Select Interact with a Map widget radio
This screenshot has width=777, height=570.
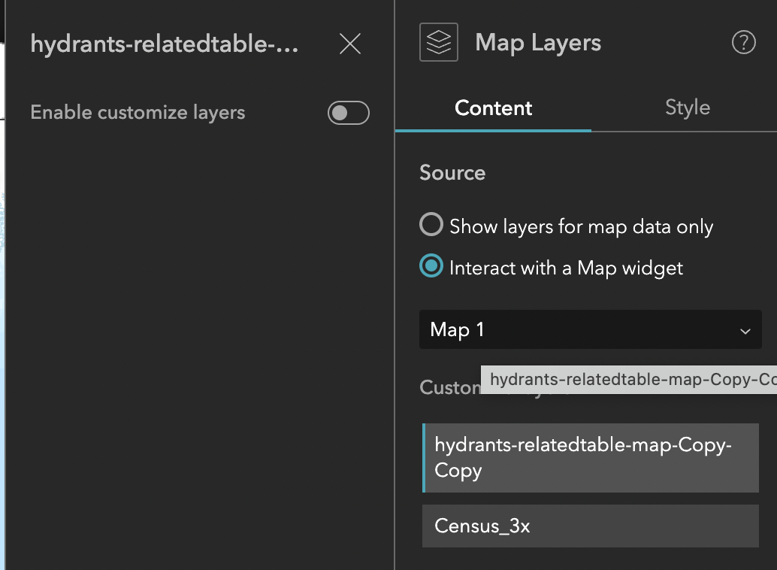tap(431, 267)
